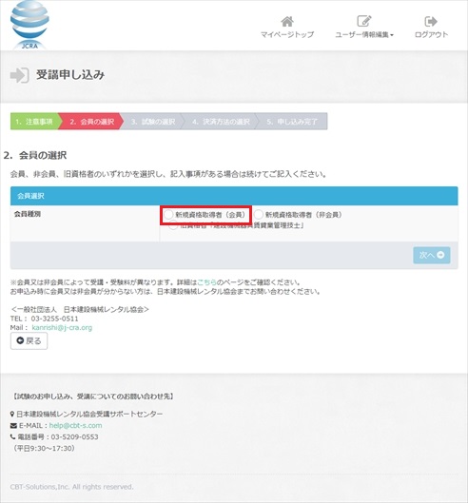468x503 pixels.
Task: Select 旧資格者 建設機械器具賃貸業管理技士 radio
Action: [x=173, y=225]
